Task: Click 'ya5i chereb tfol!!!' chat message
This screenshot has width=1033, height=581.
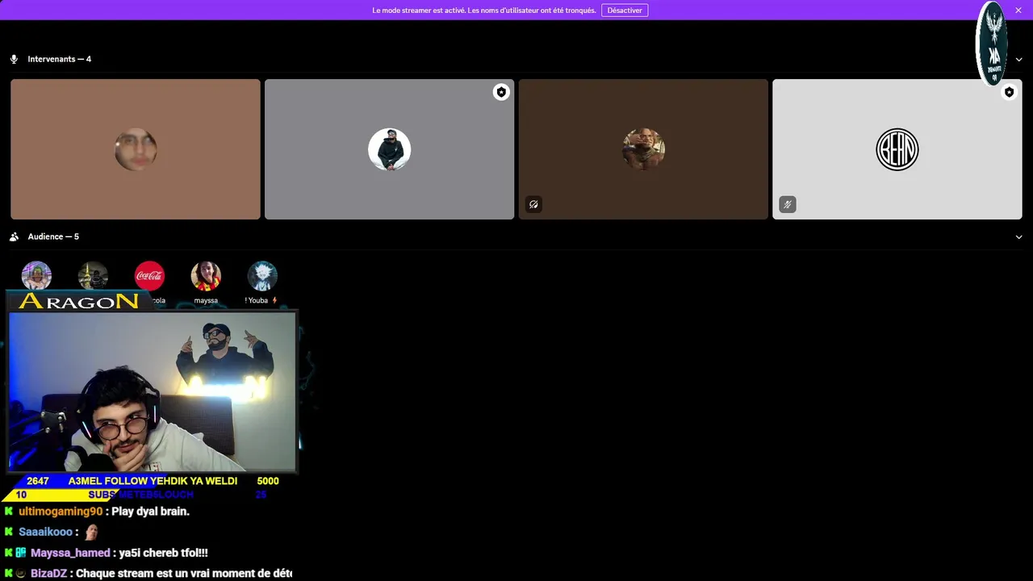Action: 163,553
